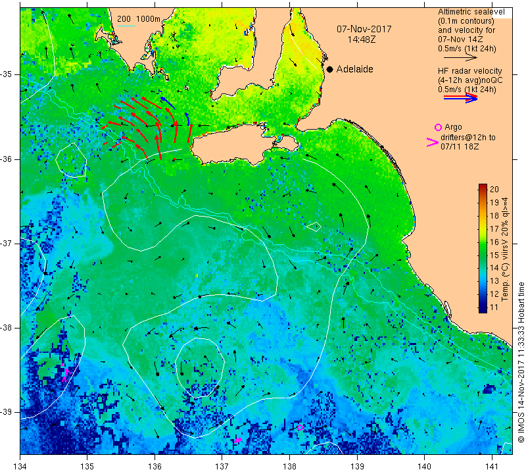Click latitude axis label -35
Viewport: 526px width, 474px height.
coord(6,74)
